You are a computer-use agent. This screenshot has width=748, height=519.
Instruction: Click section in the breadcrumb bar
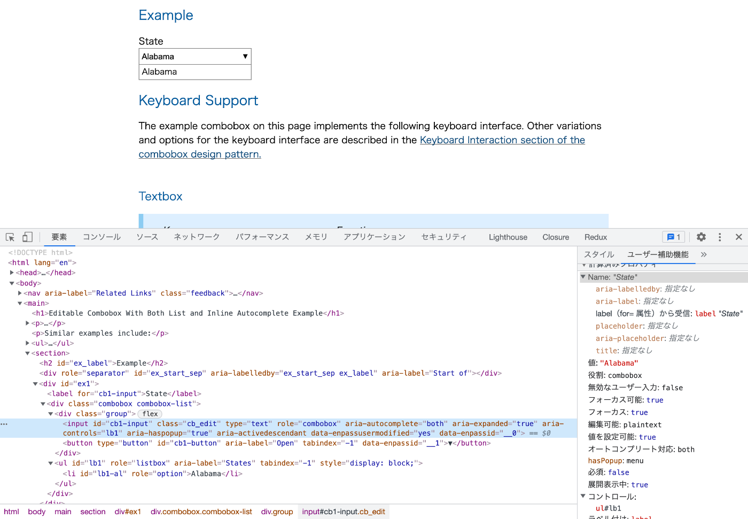point(93,512)
